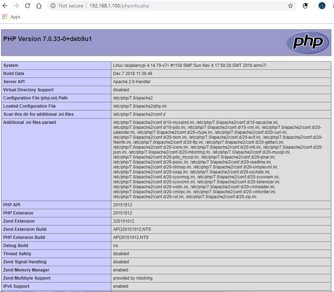Select the Dec 7 2018 11:36:49 value
Screen dimensions: 334x292
133,74
